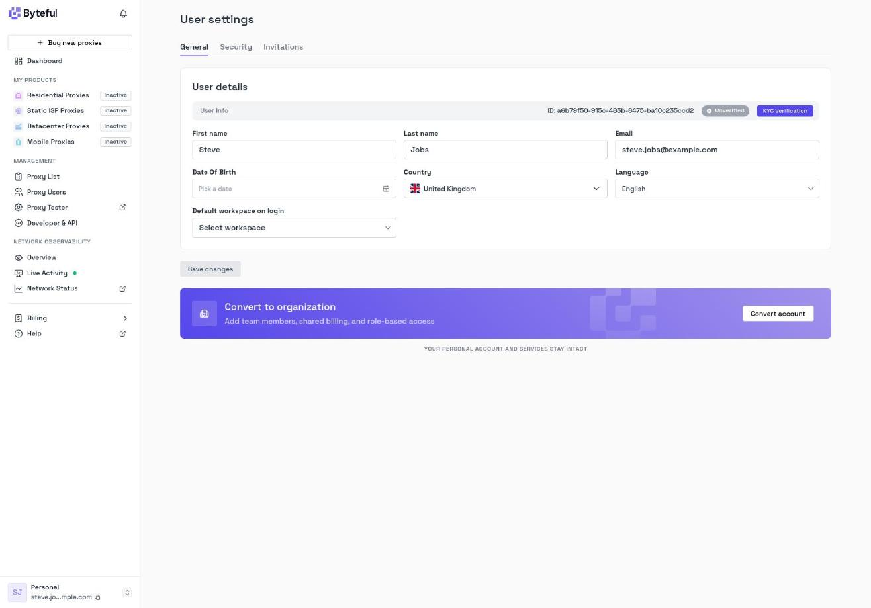Click the Overview eye icon
The height and width of the screenshot is (608, 871).
click(x=19, y=257)
